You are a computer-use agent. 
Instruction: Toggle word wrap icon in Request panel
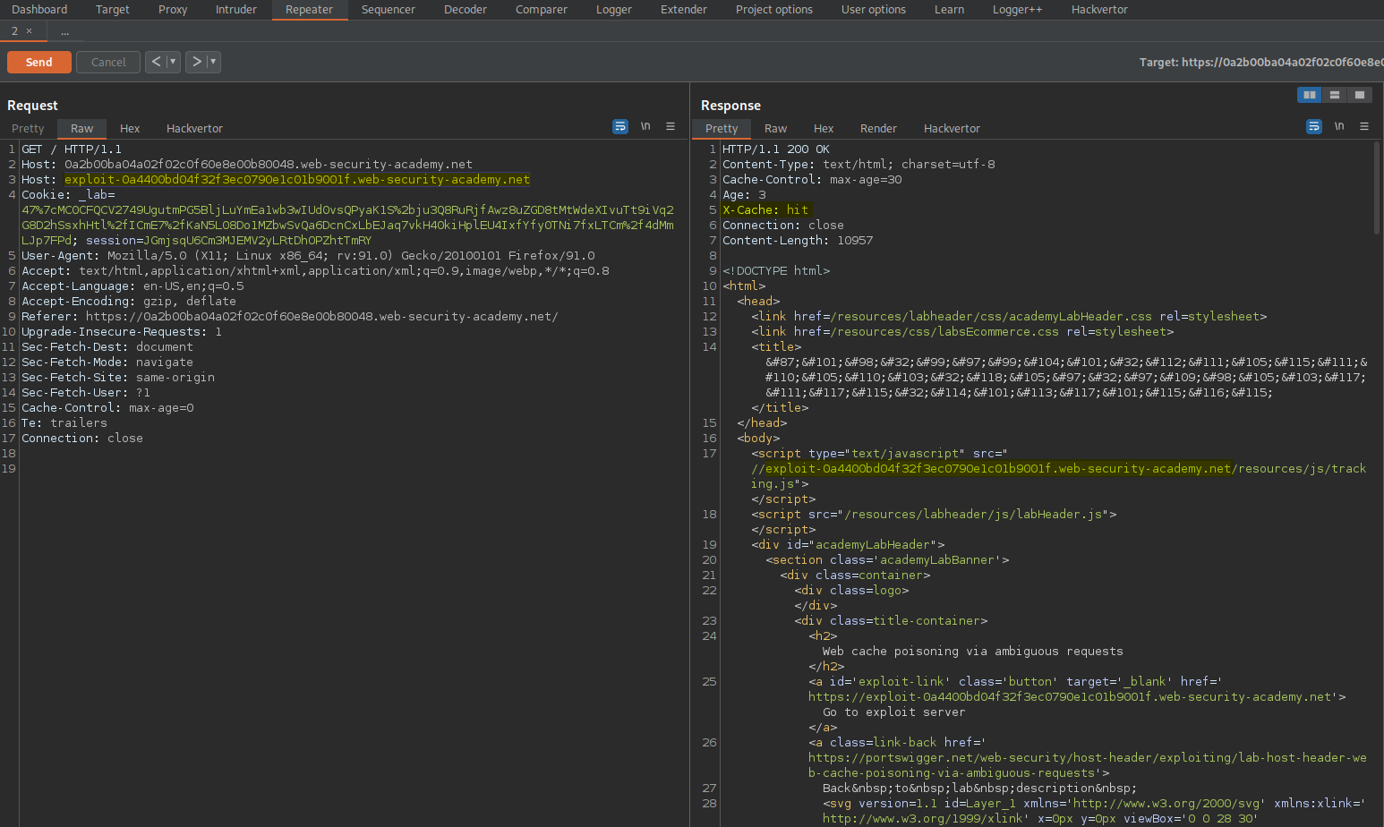(620, 126)
